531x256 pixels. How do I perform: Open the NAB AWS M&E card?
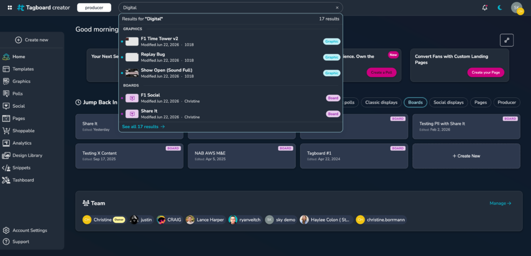(242, 156)
